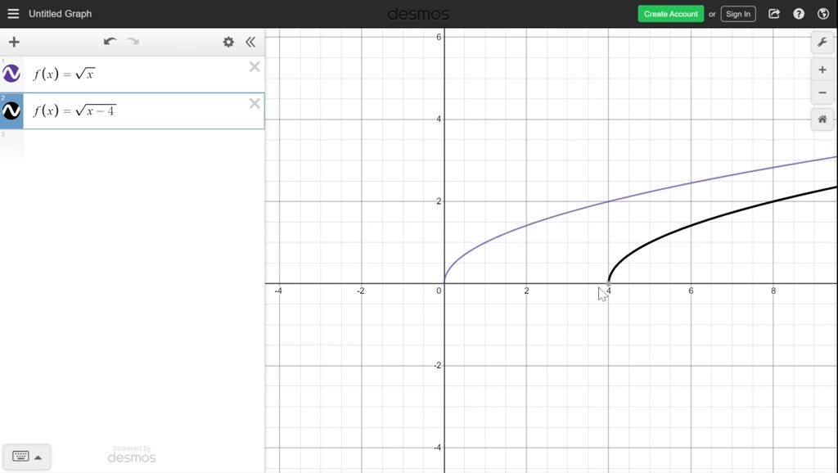
Task: Edit the expression f(x)=sqrt(x)
Action: 64,74
